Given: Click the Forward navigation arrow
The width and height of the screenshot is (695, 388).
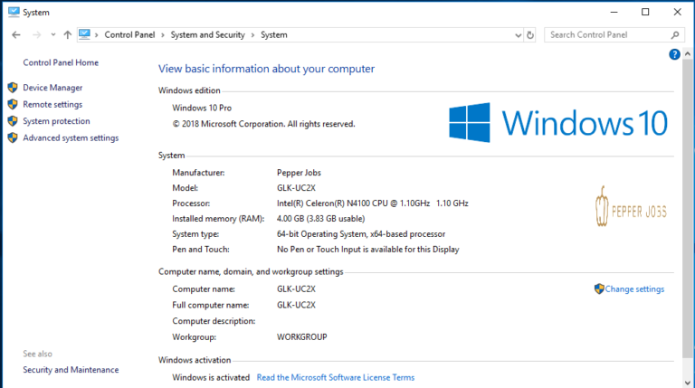Looking at the screenshot, I should 37,35.
